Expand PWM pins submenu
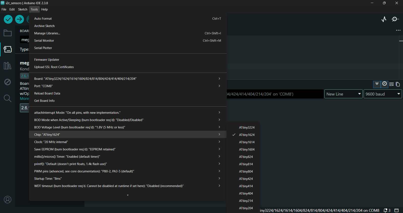Image resolution: width=403 pixels, height=213 pixels. pyautogui.click(x=128, y=171)
